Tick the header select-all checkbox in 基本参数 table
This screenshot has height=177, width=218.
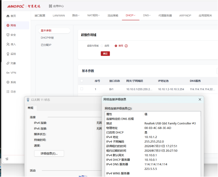pos(82,81)
